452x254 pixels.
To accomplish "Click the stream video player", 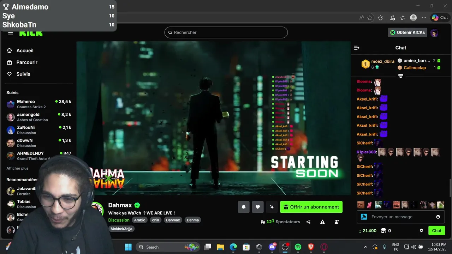I will click(214, 118).
